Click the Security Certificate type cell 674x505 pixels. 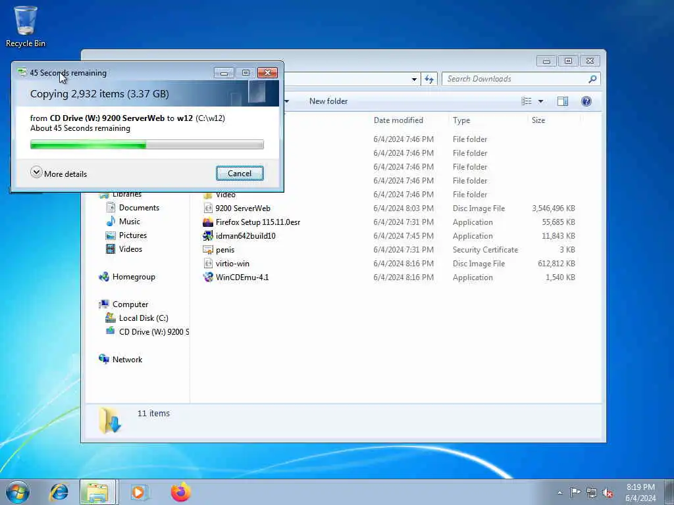(x=485, y=249)
